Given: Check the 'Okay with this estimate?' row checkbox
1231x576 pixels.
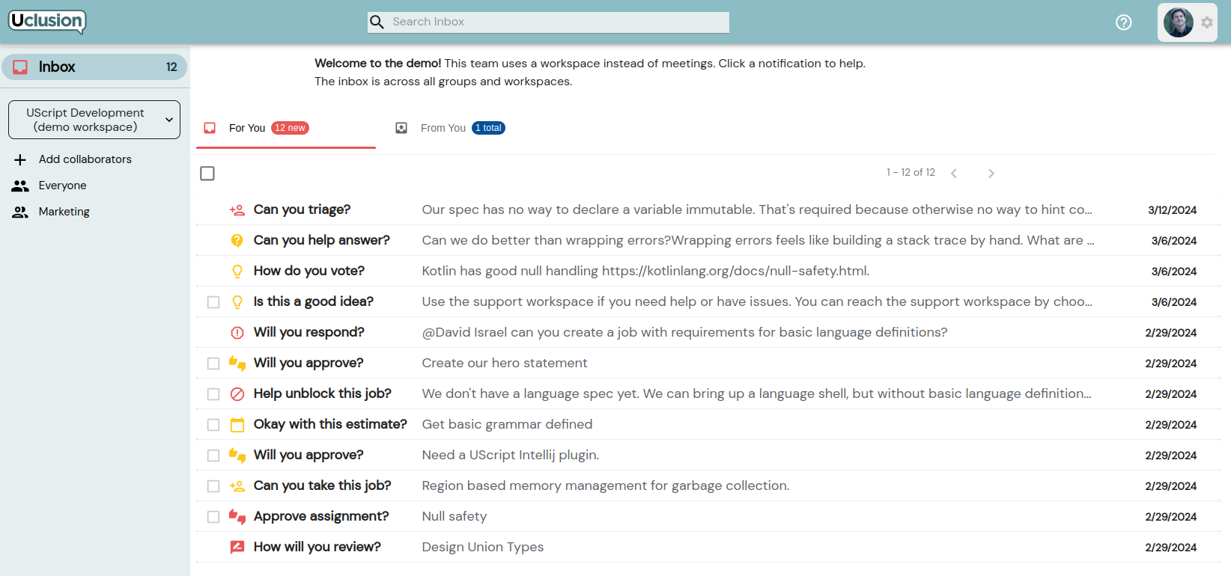Looking at the screenshot, I should (x=213, y=425).
